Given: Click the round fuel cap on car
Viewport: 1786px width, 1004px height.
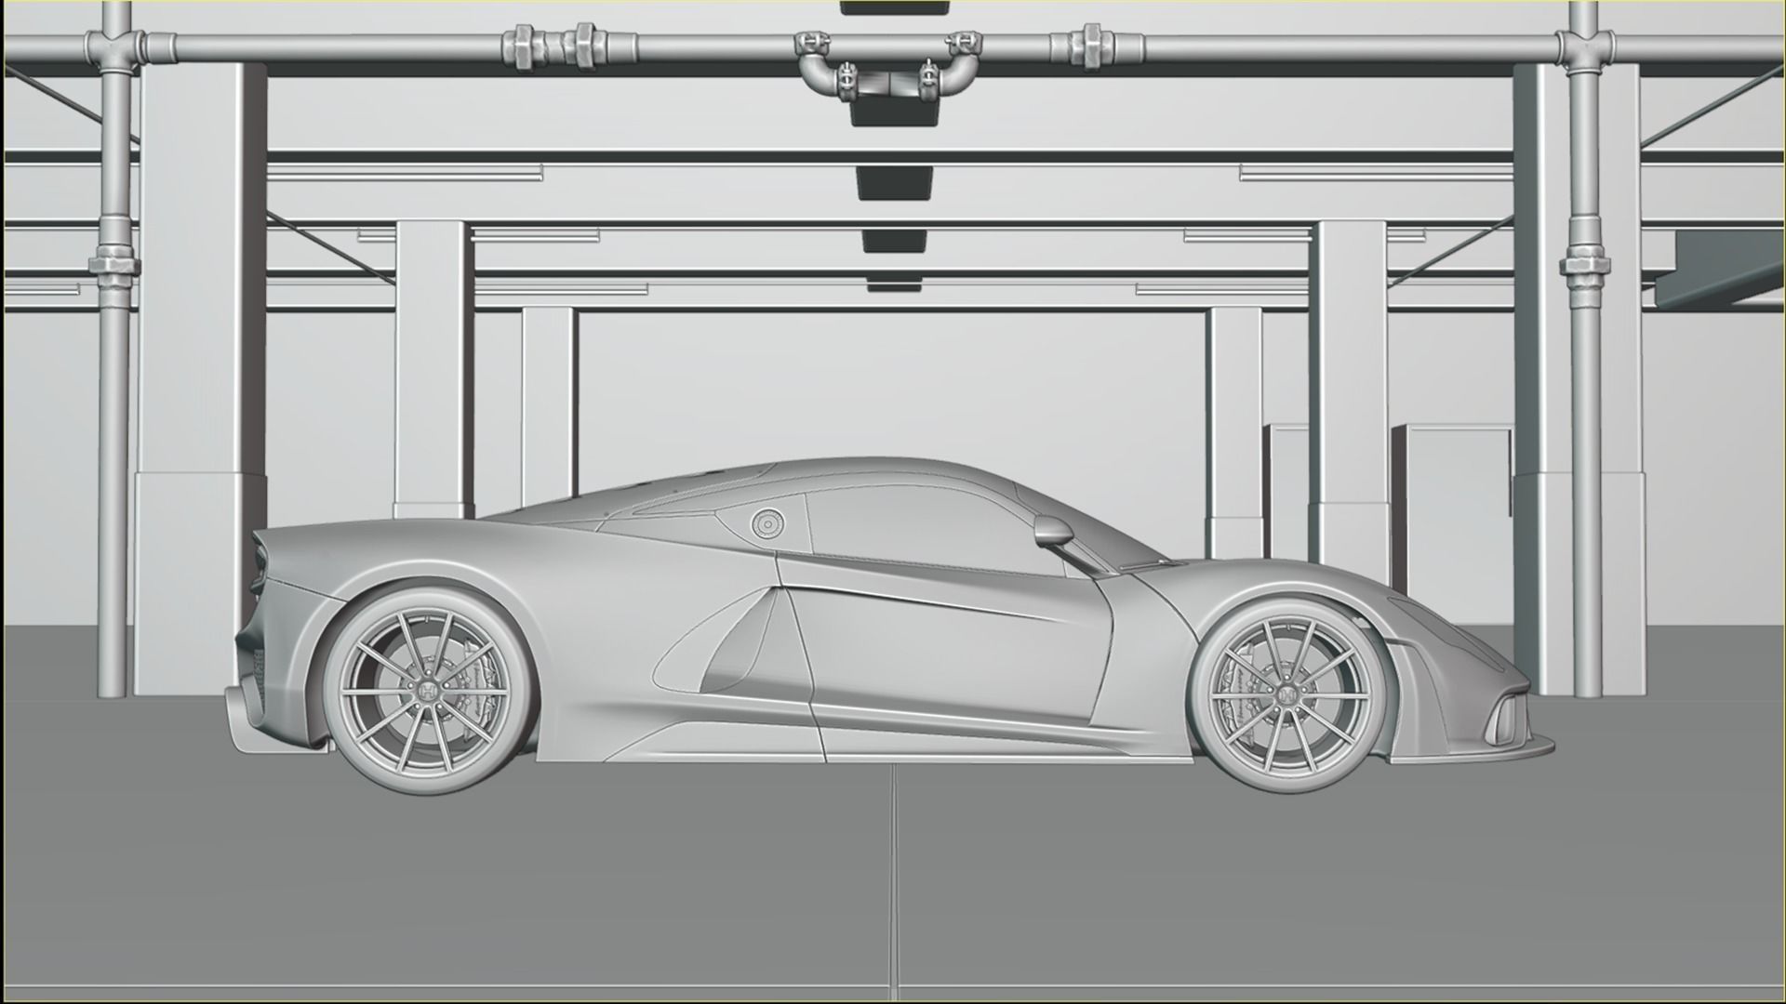Looking at the screenshot, I should (768, 524).
